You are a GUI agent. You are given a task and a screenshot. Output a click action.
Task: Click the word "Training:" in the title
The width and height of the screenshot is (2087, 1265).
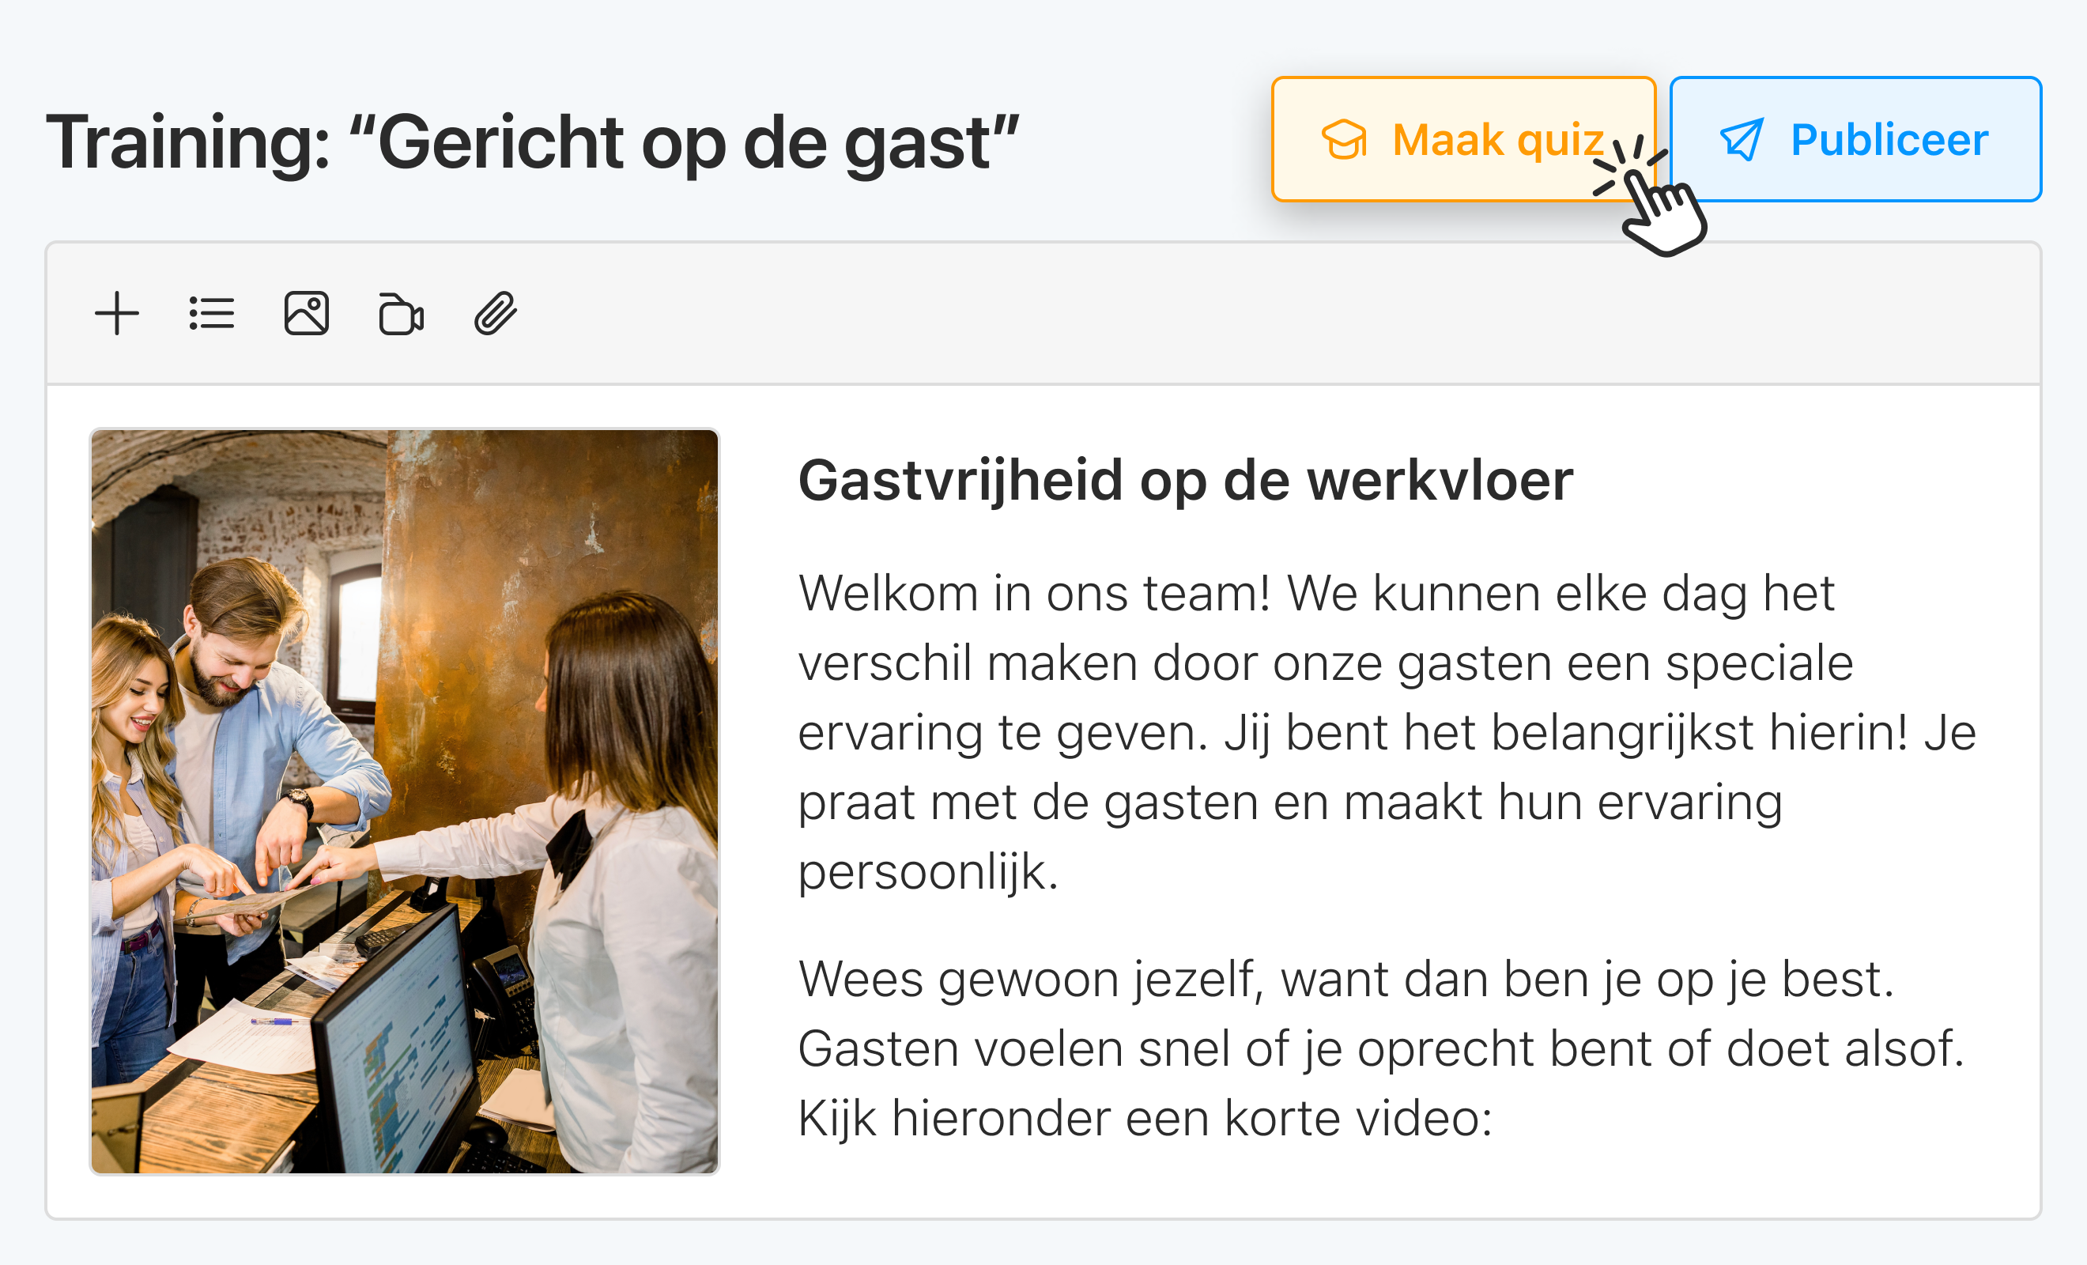[x=188, y=142]
